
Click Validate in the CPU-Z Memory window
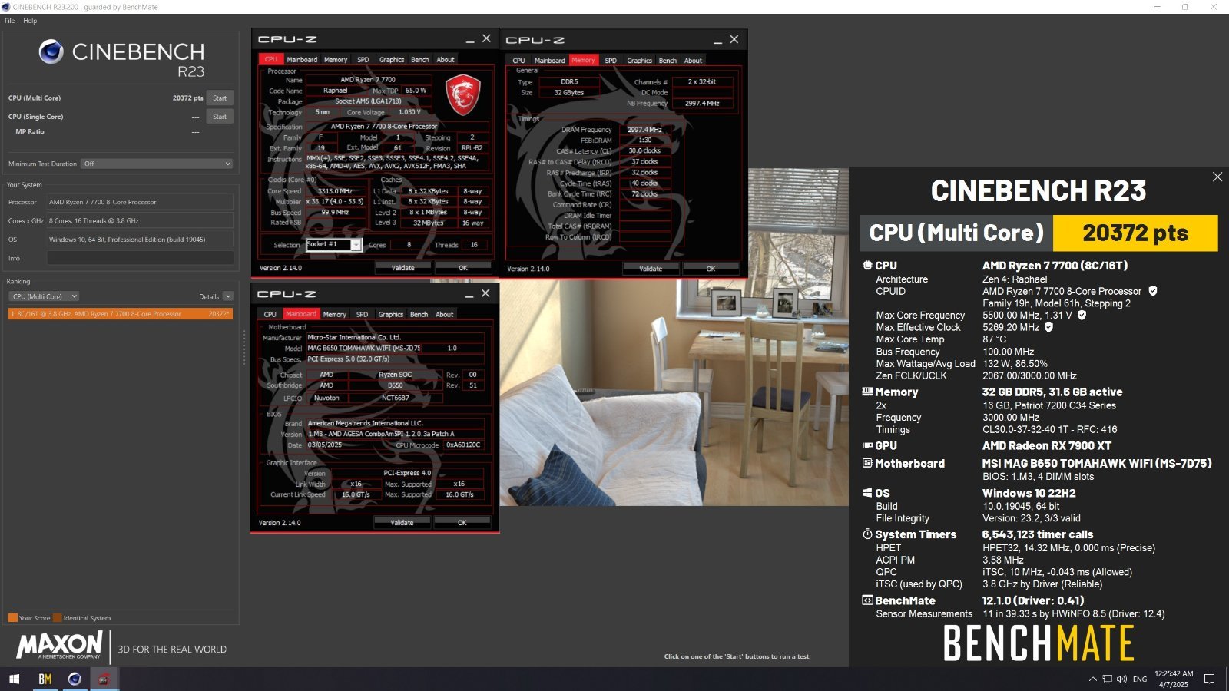pyautogui.click(x=651, y=269)
